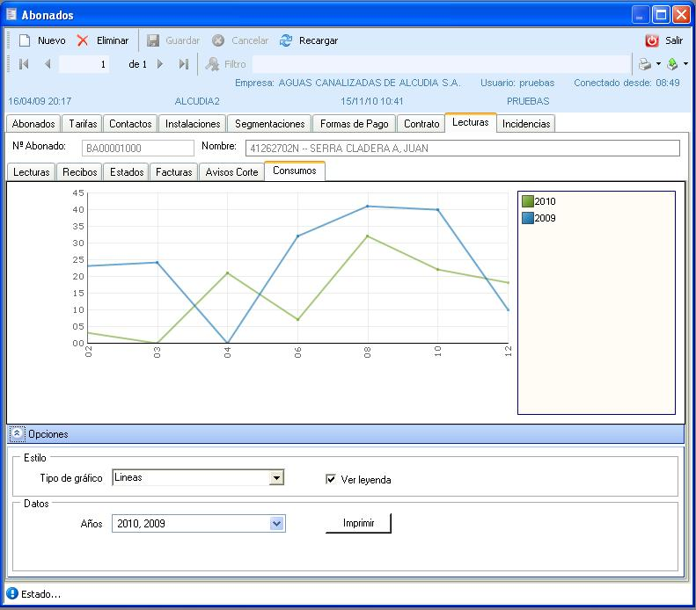Click the red X Eliminar icon
Image resolution: width=696 pixels, height=610 pixels.
[x=83, y=40]
